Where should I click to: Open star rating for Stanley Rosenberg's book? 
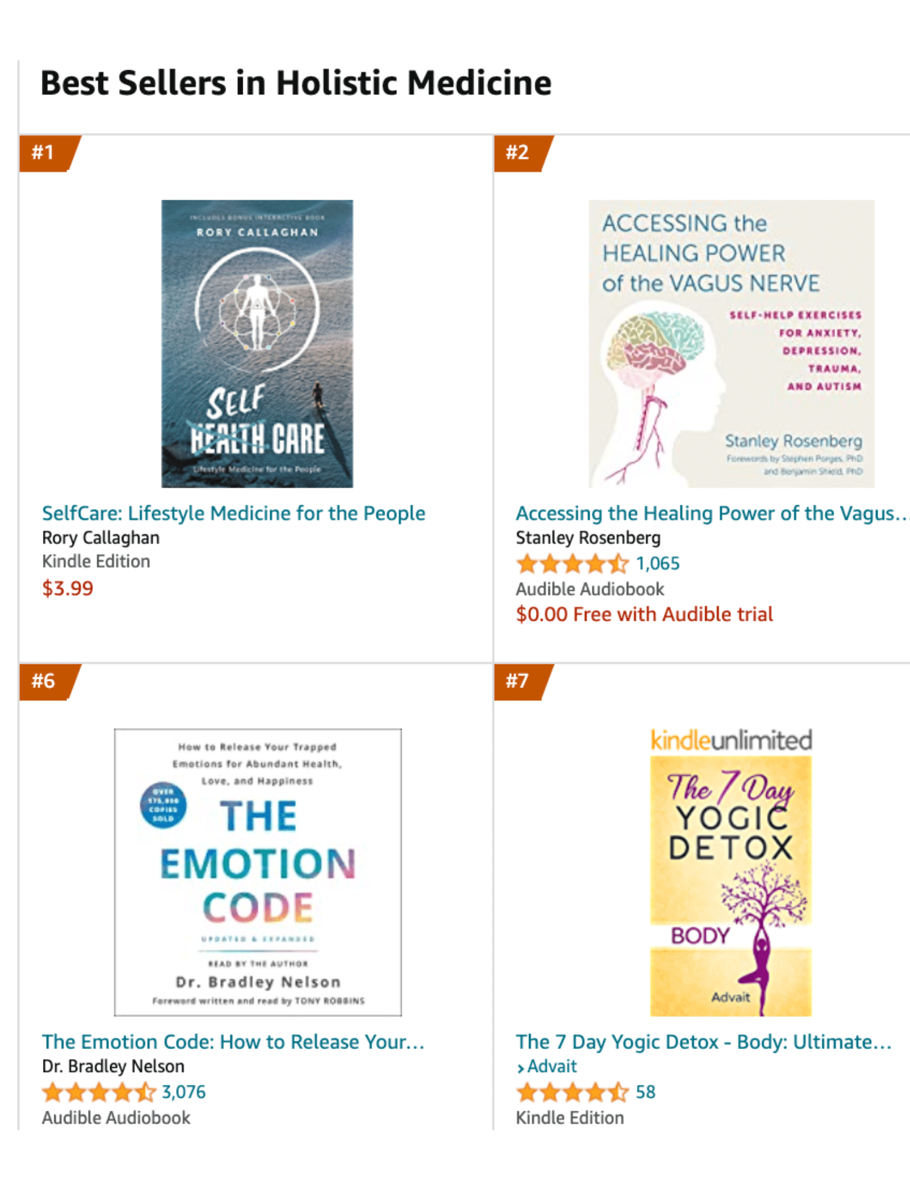pos(572,564)
